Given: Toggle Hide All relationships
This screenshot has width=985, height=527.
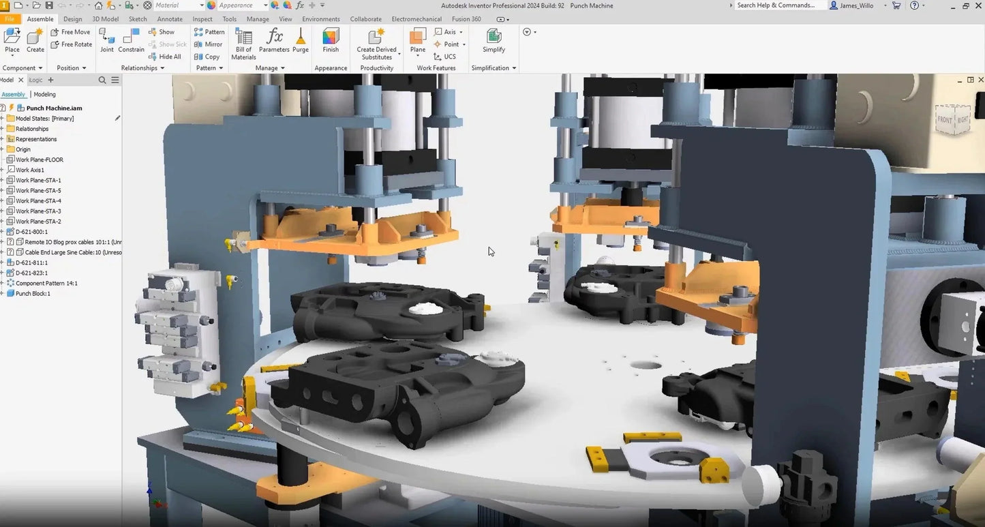Looking at the screenshot, I should pyautogui.click(x=165, y=56).
